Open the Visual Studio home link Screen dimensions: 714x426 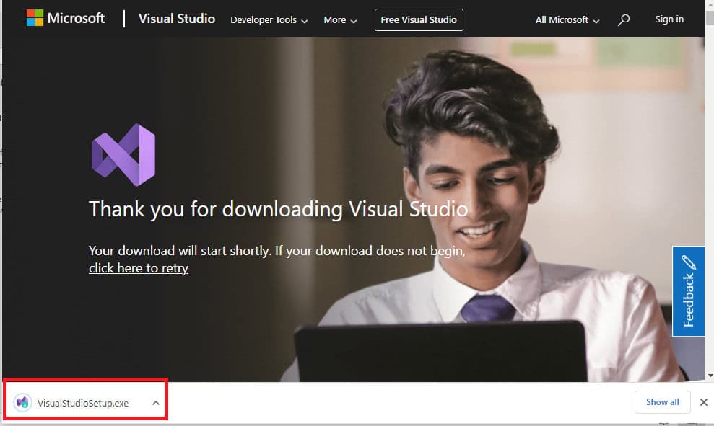click(177, 19)
